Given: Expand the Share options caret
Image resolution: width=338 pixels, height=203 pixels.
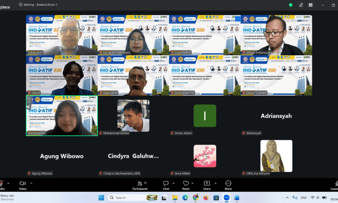Looking at the screenshot, I should pyautogui.click(x=215, y=183).
